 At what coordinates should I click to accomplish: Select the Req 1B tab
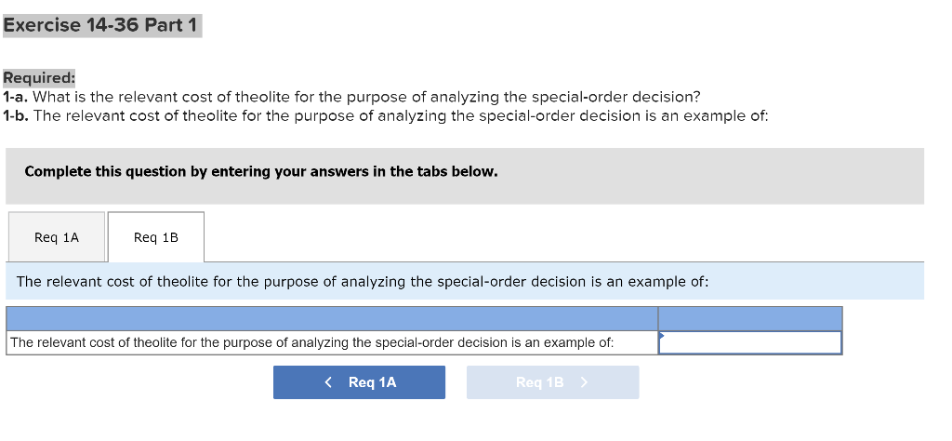[x=156, y=237]
